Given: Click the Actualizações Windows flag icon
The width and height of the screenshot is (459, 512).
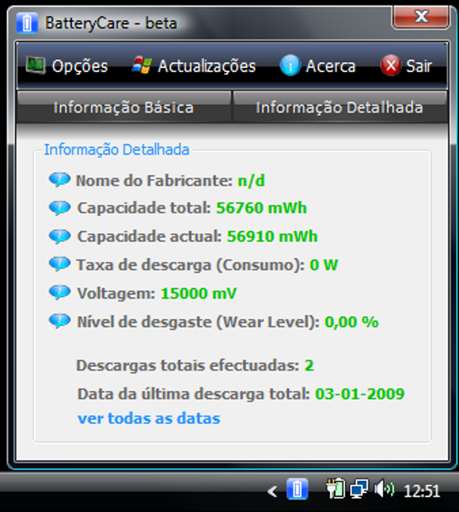Looking at the screenshot, I should click(x=142, y=65).
